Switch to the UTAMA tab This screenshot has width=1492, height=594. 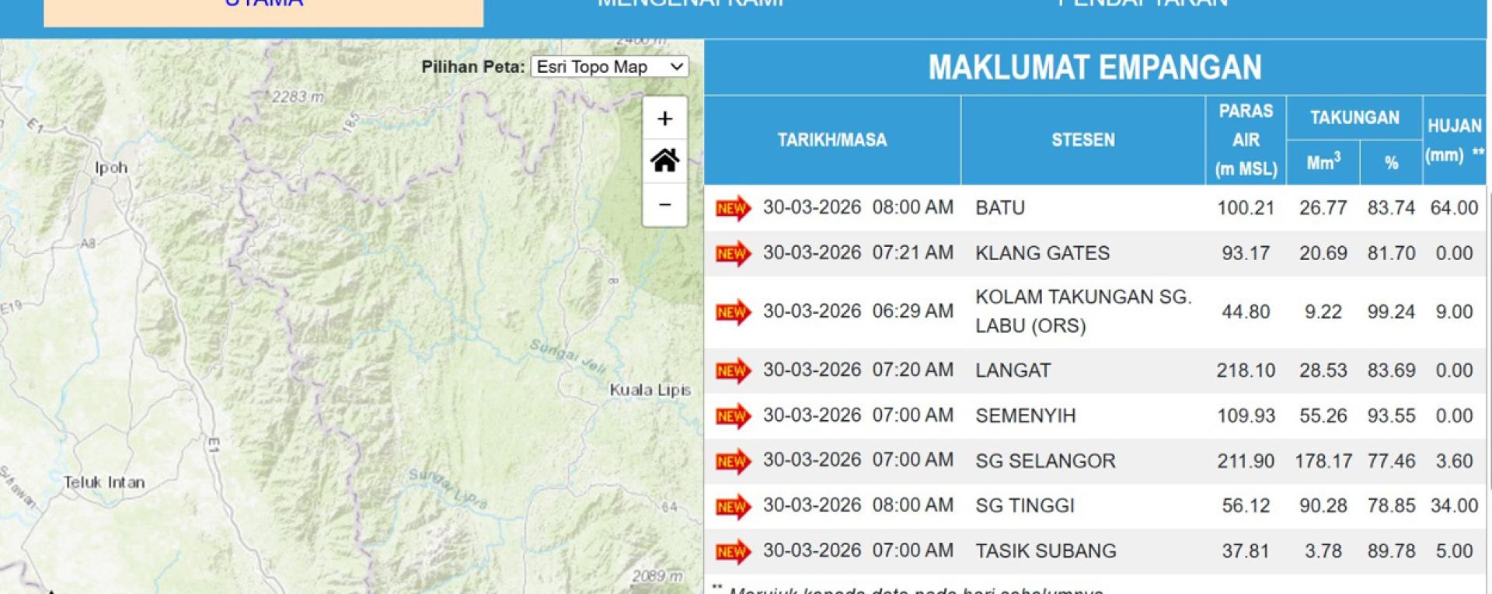[263, 6]
